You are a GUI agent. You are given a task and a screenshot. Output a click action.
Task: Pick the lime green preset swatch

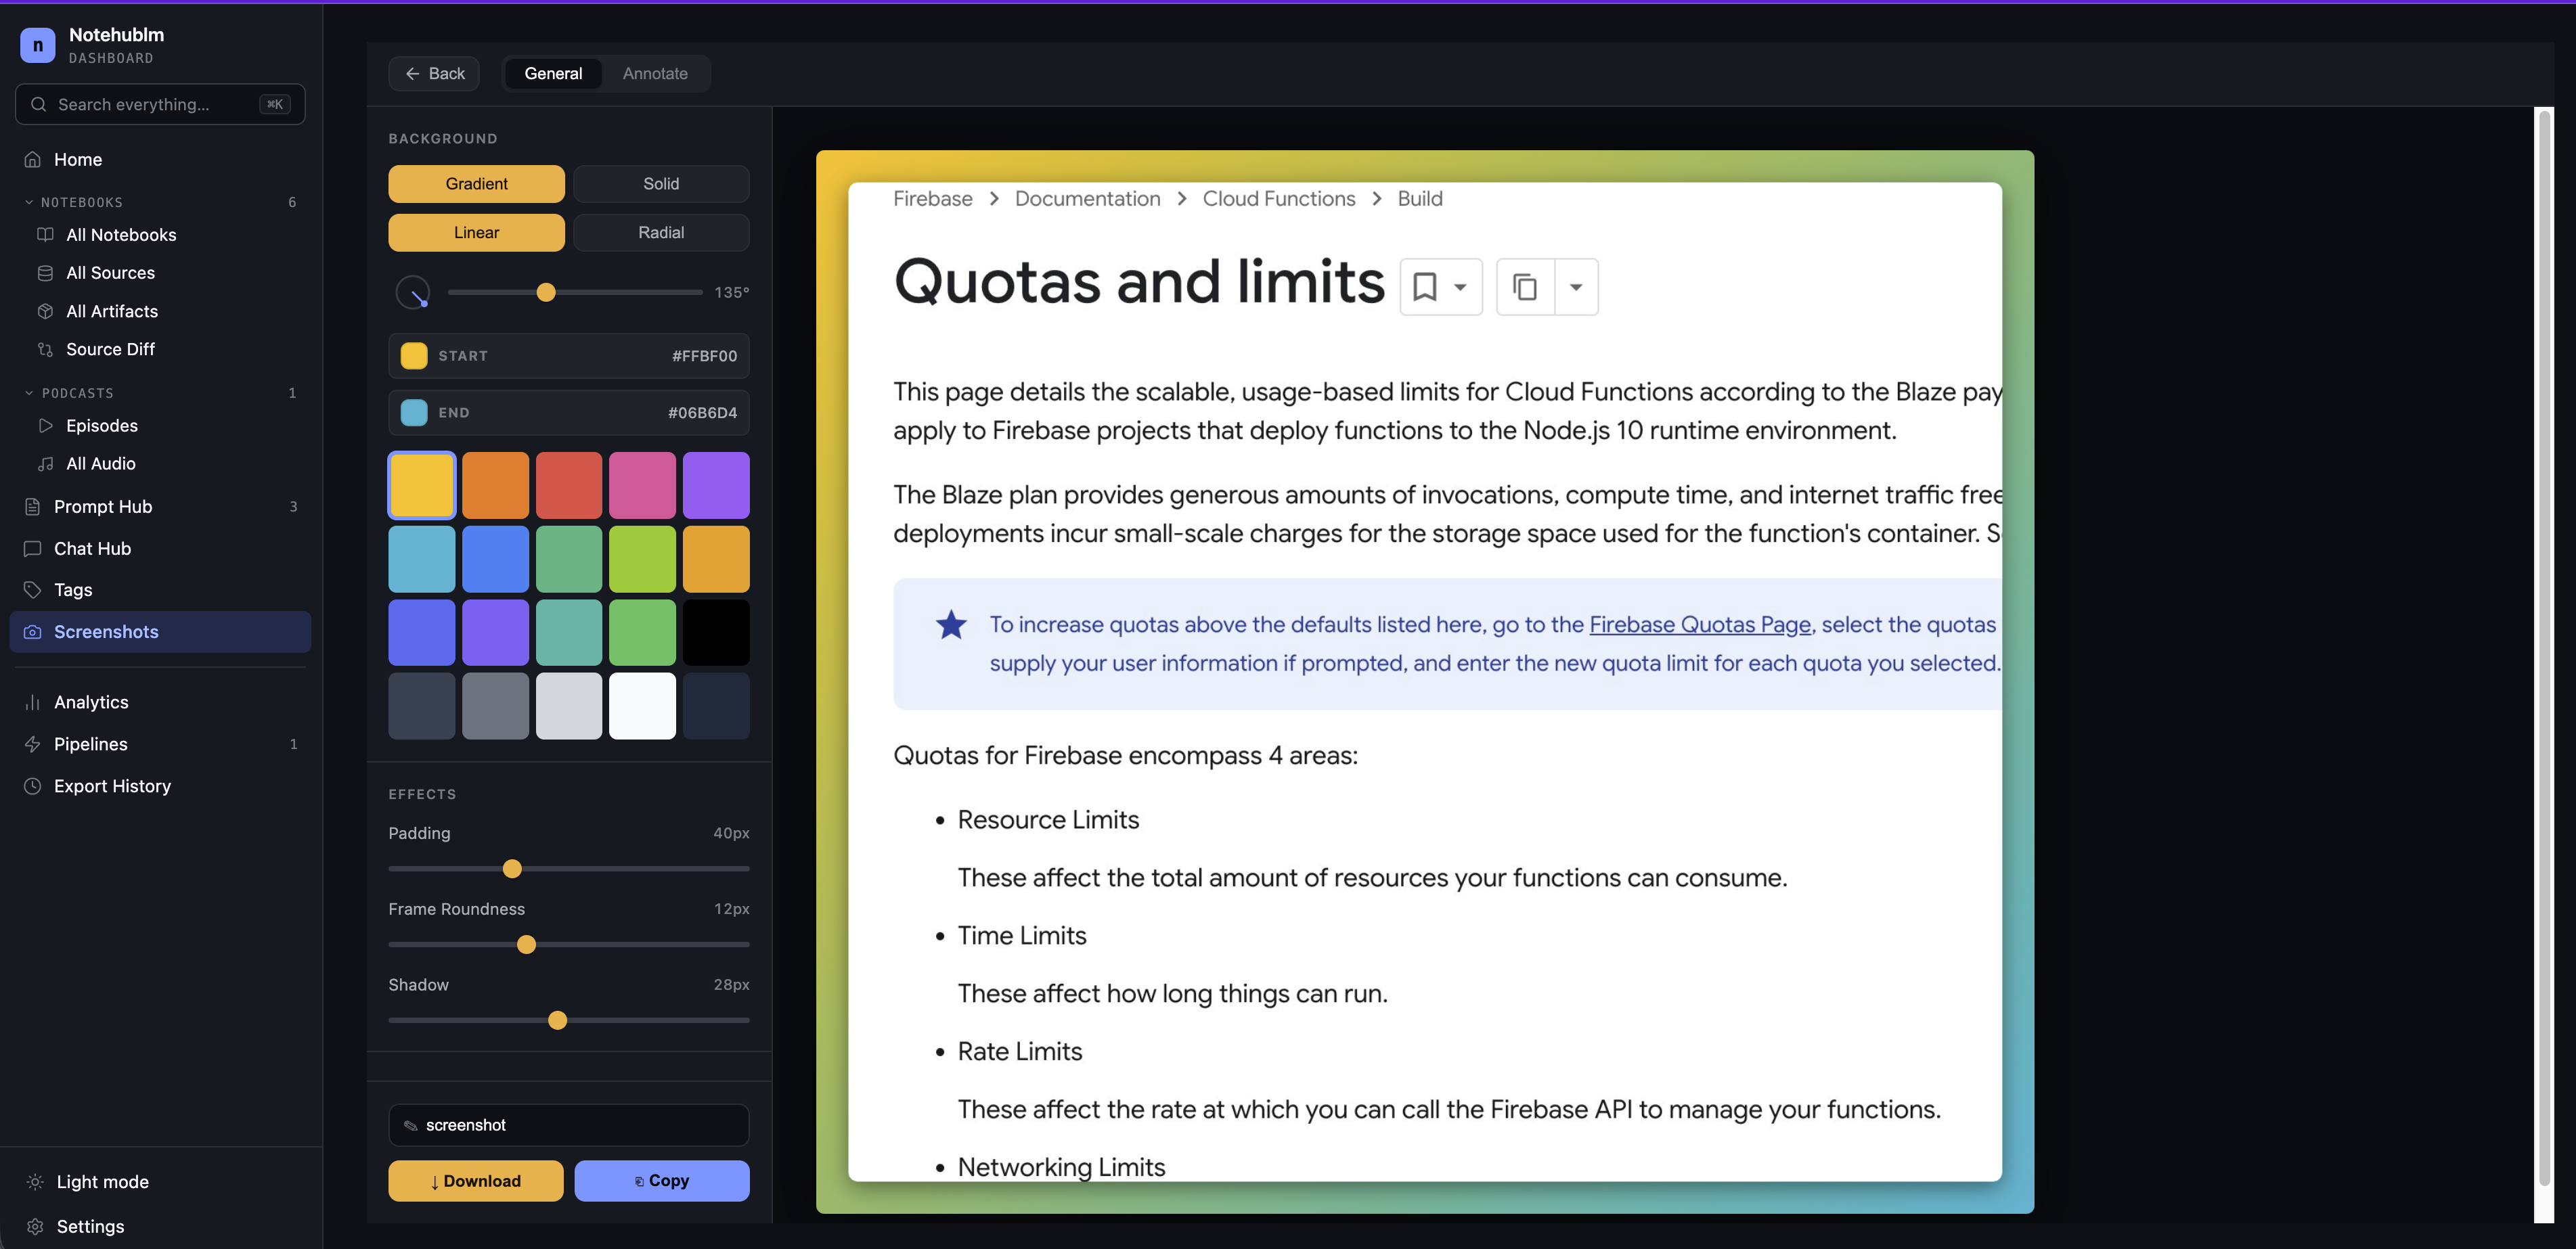click(x=642, y=559)
